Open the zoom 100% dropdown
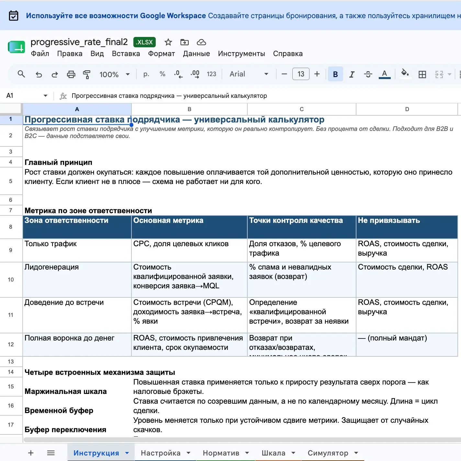461x461 pixels. (115, 75)
